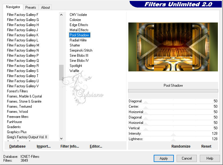Select Forrest's Filters category
This screenshot has width=223, height=165.
pos(17,91)
